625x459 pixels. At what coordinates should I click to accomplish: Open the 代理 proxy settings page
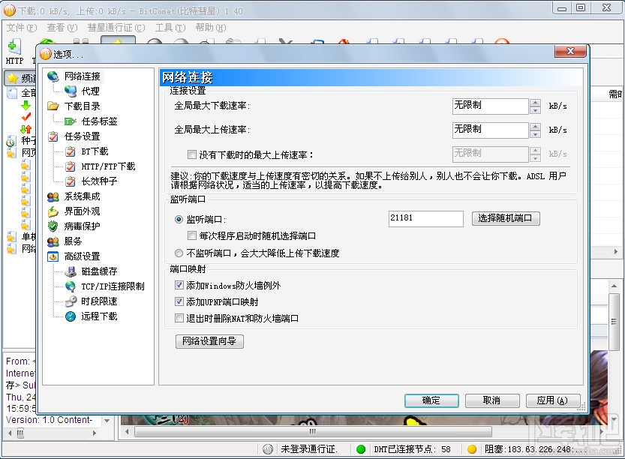[x=91, y=91]
